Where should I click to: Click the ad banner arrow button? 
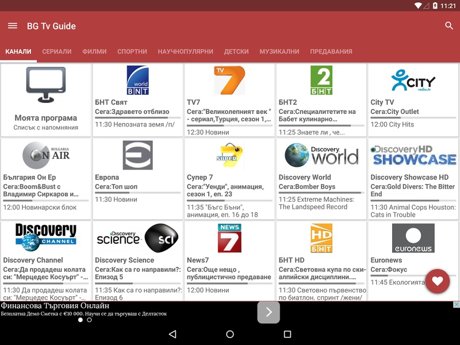[268, 312]
